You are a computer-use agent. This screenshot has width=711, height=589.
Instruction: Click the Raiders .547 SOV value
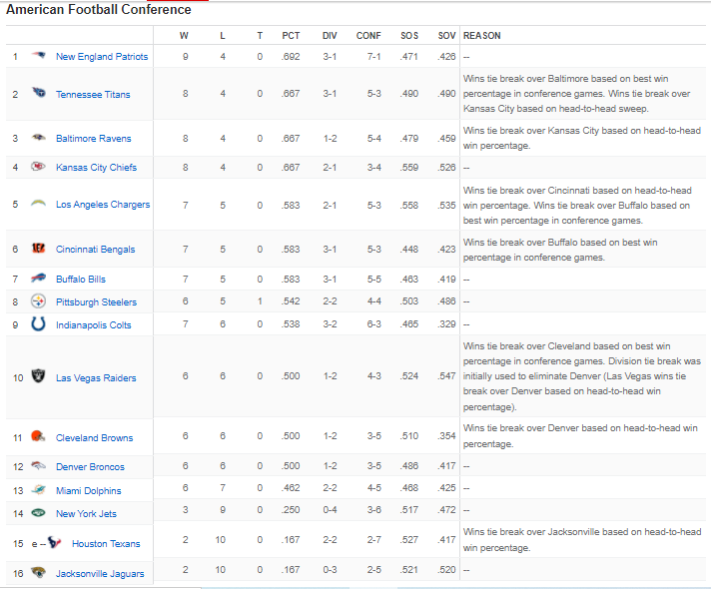[446, 376]
